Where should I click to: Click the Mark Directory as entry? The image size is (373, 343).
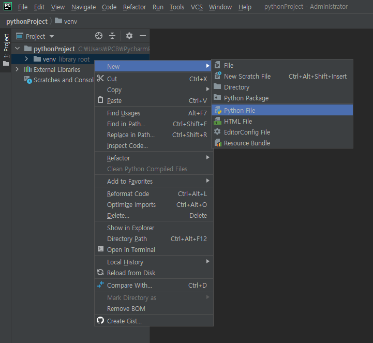tap(154, 297)
